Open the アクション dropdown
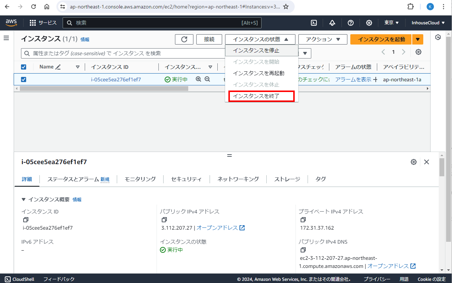 tap(323, 39)
